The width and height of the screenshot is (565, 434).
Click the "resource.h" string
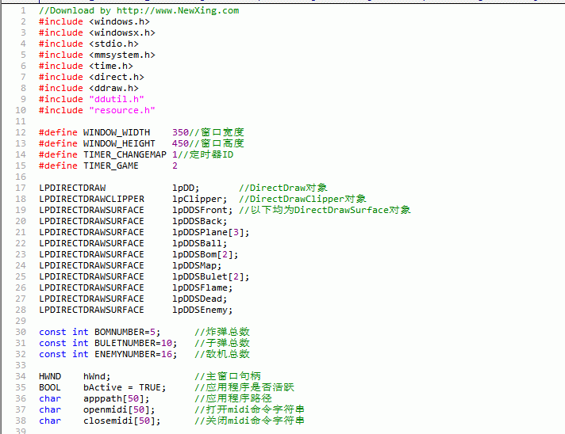[121, 110]
